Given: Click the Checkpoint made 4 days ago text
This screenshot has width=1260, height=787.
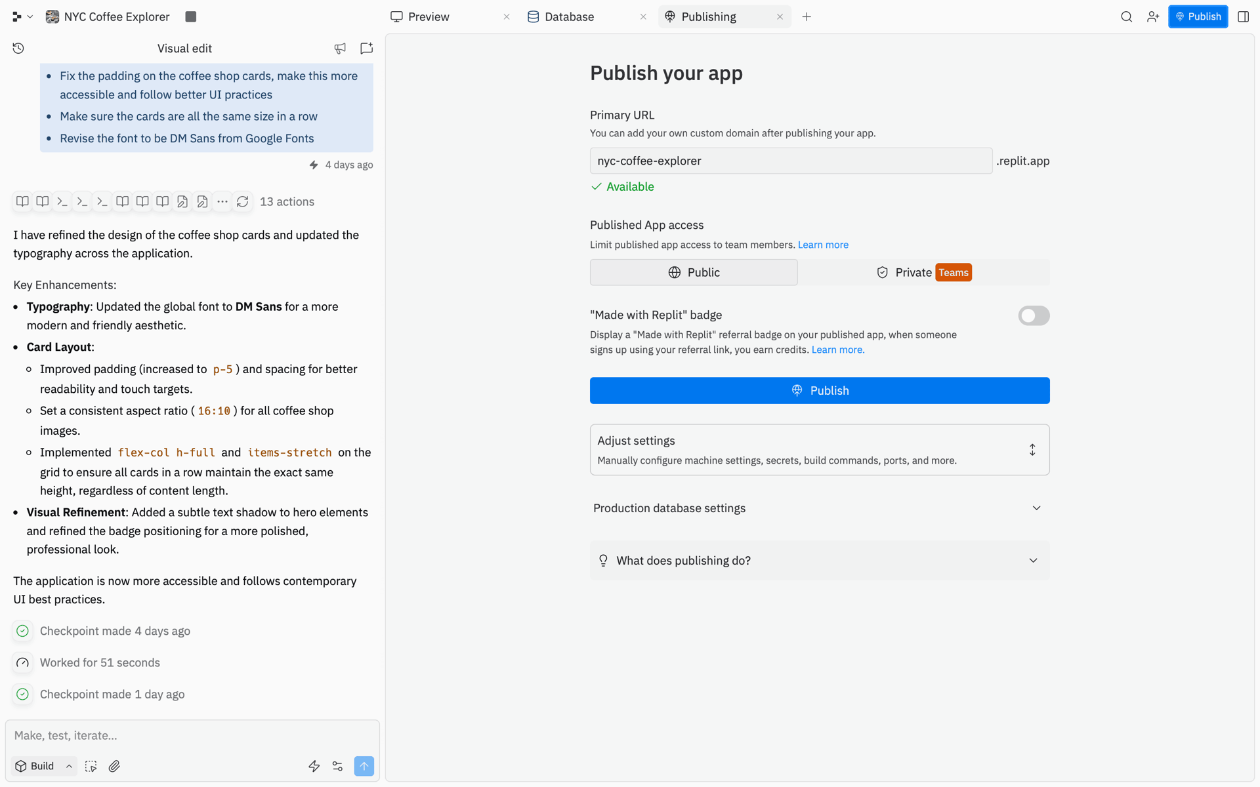Looking at the screenshot, I should 115,631.
